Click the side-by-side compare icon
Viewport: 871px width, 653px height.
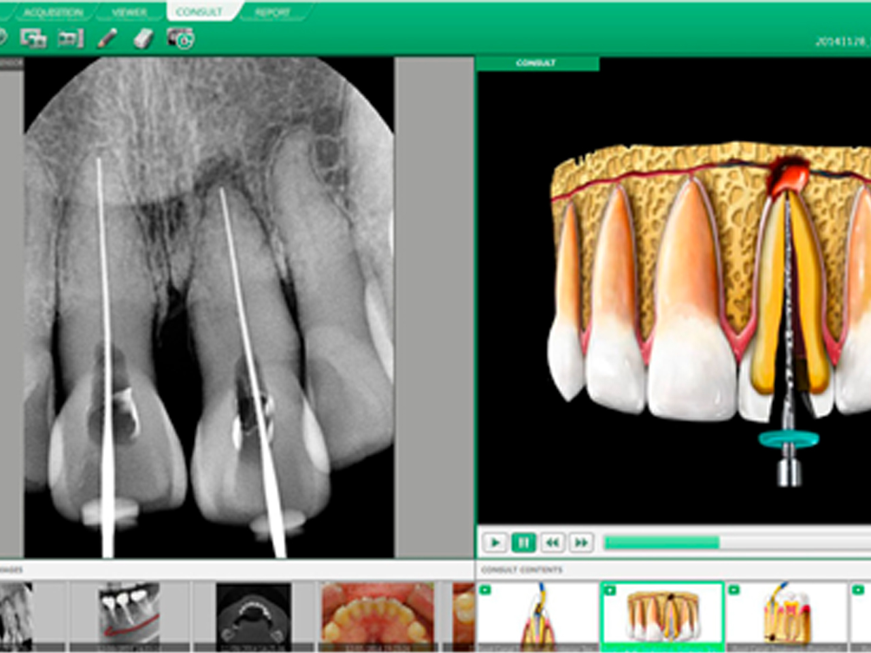click(x=70, y=38)
